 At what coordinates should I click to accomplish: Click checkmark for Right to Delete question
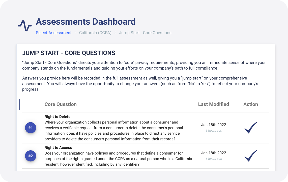(x=251, y=128)
